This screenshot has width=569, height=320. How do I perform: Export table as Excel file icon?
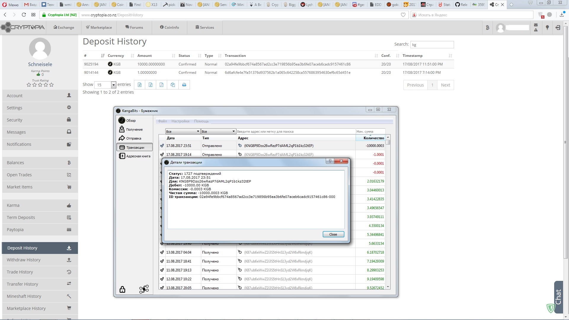click(151, 85)
